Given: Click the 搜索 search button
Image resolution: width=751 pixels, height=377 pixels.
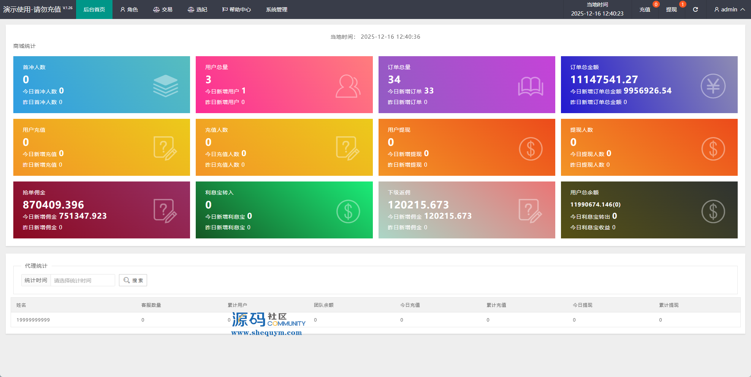Looking at the screenshot, I should point(133,280).
